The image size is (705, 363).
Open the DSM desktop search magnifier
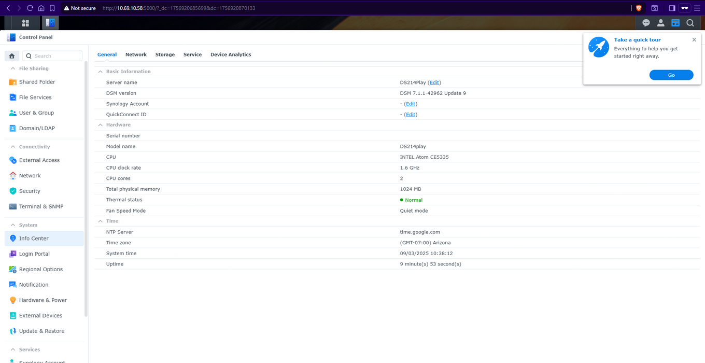coord(690,23)
